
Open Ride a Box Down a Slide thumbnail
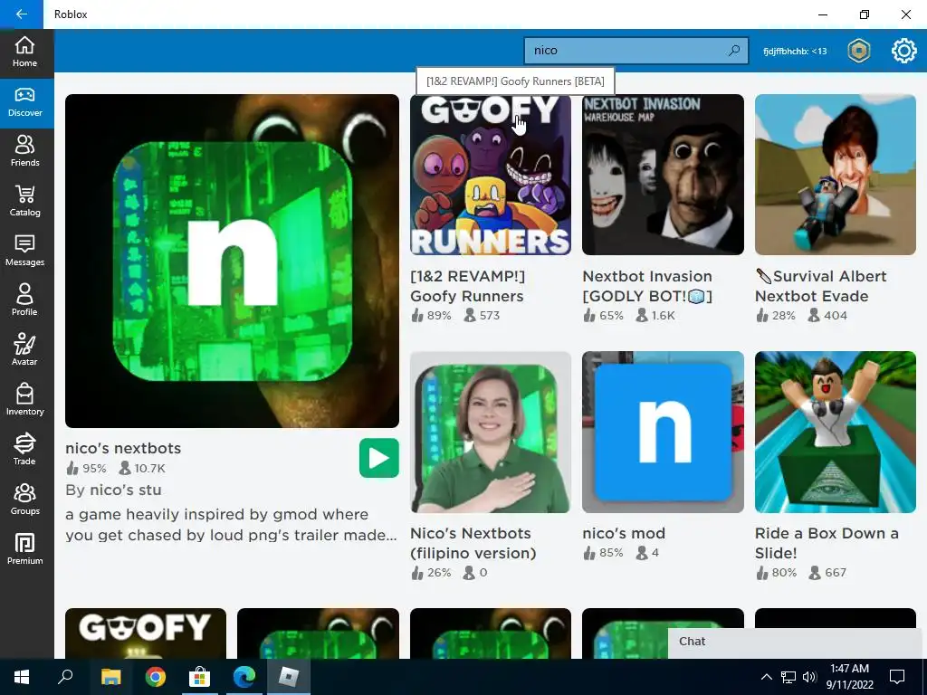point(836,432)
